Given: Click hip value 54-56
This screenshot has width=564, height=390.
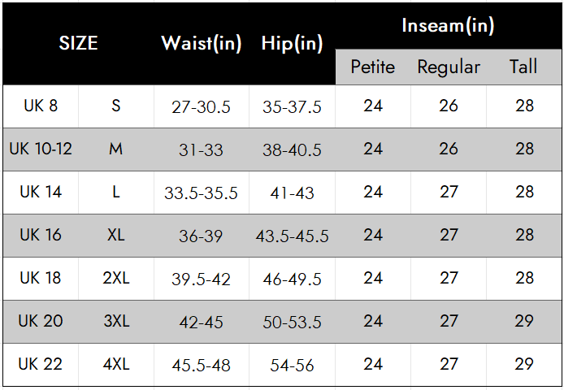Looking at the screenshot, I should pyautogui.click(x=292, y=365).
